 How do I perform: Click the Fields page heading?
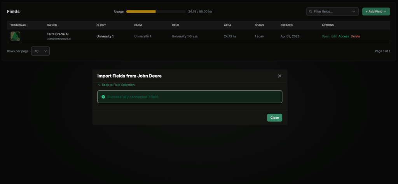(13, 11)
